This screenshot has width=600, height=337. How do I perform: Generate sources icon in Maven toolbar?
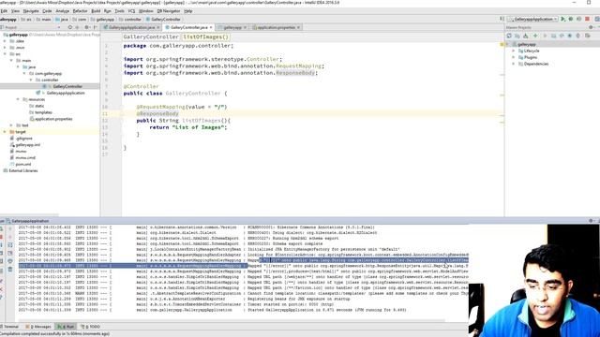[517, 36]
